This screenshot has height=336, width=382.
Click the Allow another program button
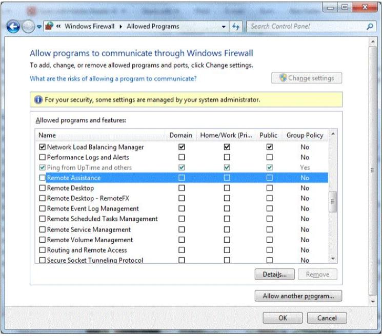(x=298, y=296)
